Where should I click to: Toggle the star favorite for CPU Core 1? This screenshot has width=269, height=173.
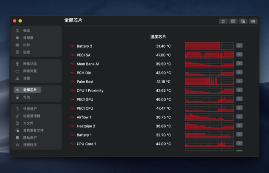click(x=239, y=144)
